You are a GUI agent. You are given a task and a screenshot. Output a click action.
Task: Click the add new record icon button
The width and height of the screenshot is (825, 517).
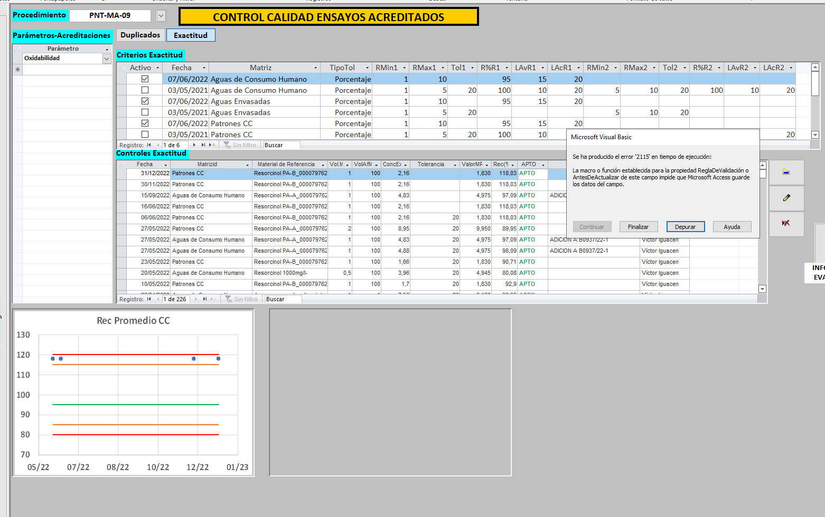786,172
